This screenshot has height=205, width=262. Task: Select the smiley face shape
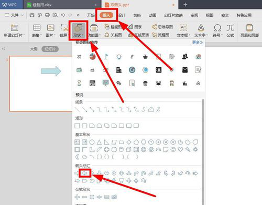(173, 149)
